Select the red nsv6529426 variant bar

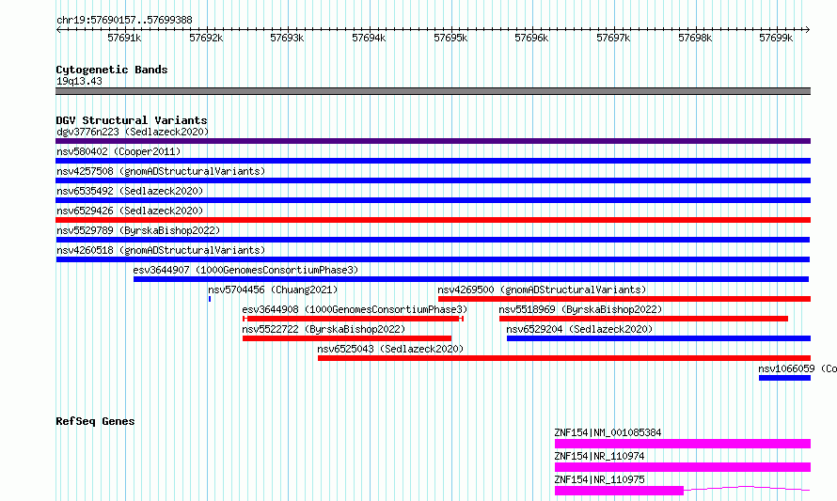[x=433, y=220]
